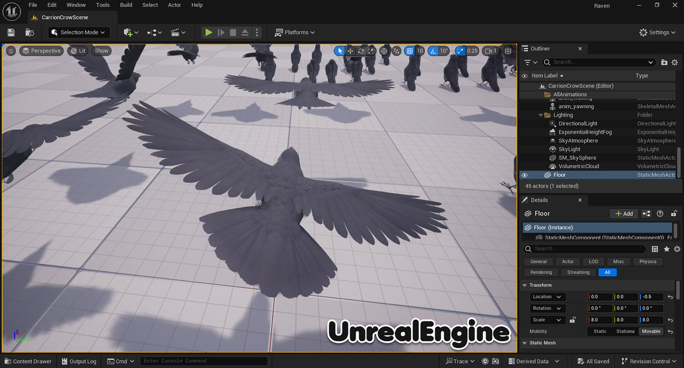This screenshot has width=684, height=368.
Task: Open the Details help documentation icon
Action: (660, 214)
